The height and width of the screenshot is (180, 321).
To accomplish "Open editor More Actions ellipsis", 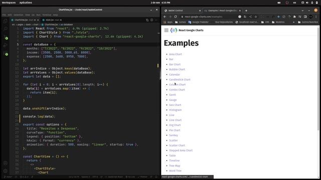I will [156, 20].
